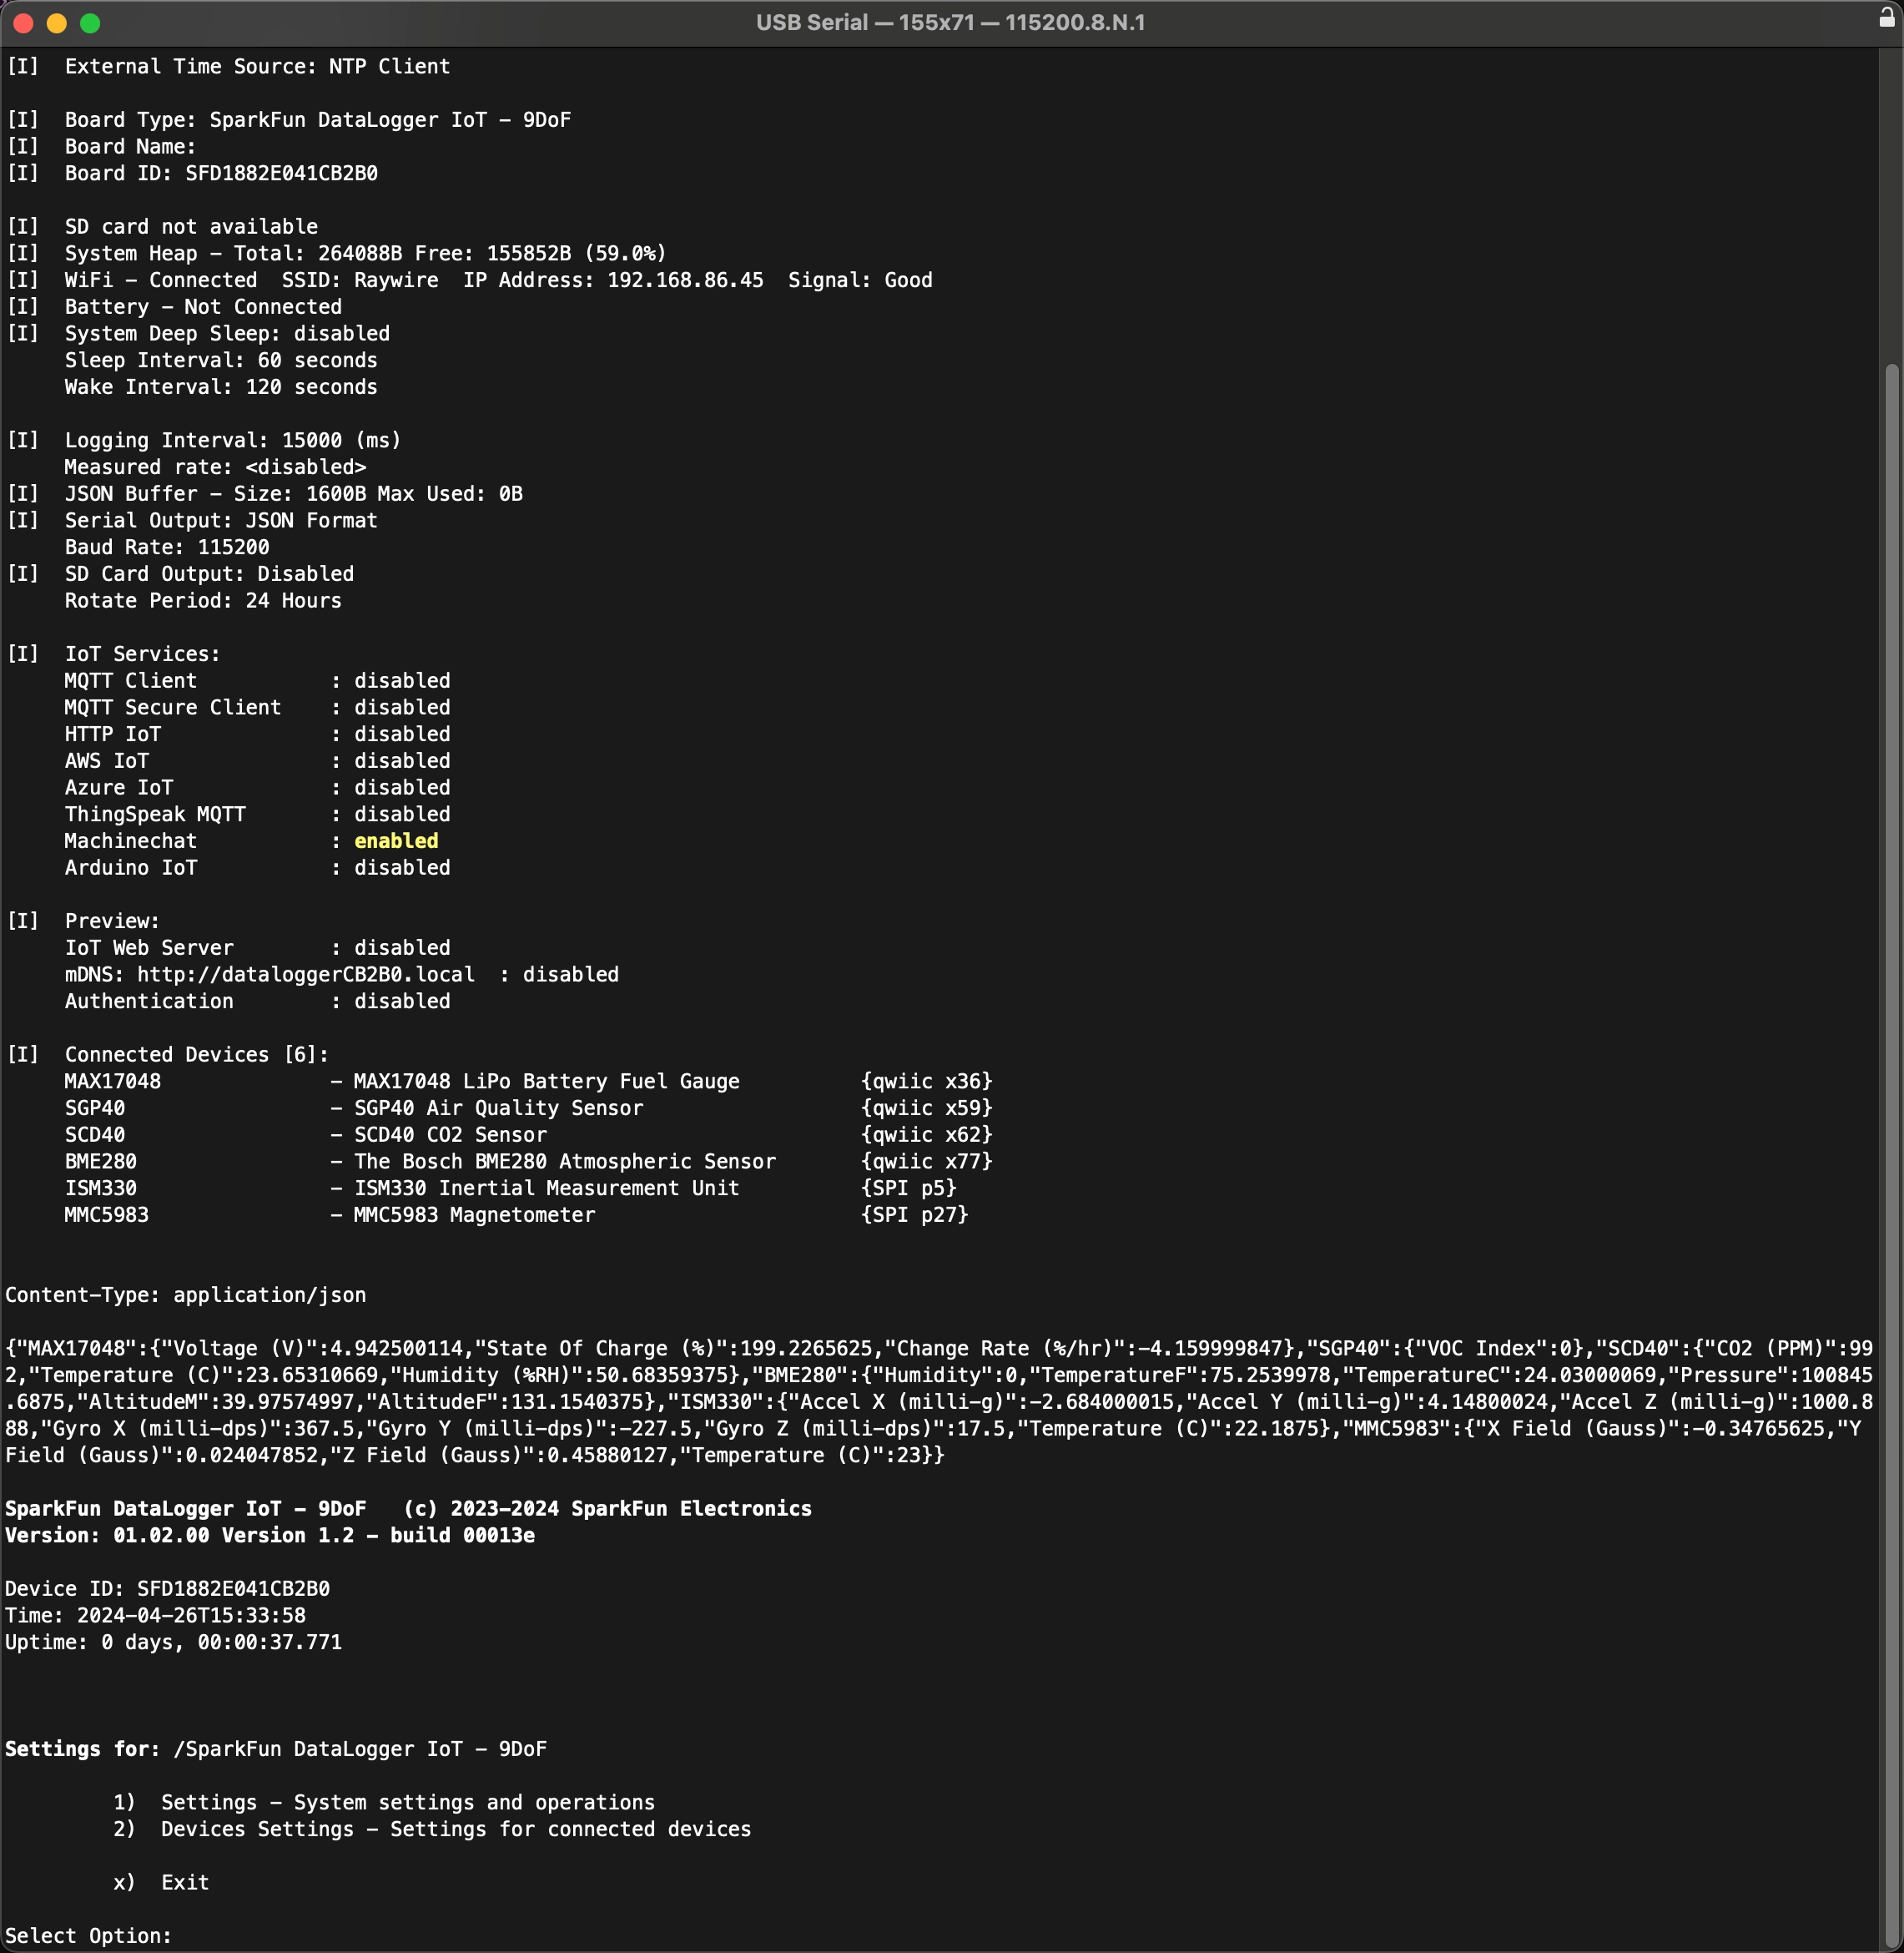
Task: Click the 'MAX17048 LiPo Battery Fuel Gauge' device row
Action: click(528, 1082)
